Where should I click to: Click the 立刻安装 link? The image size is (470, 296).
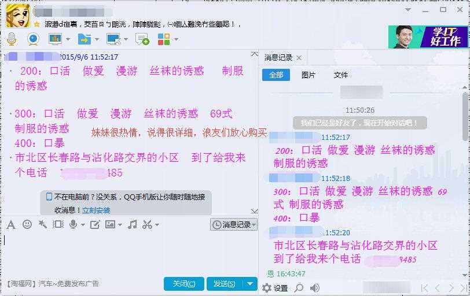click(96, 210)
